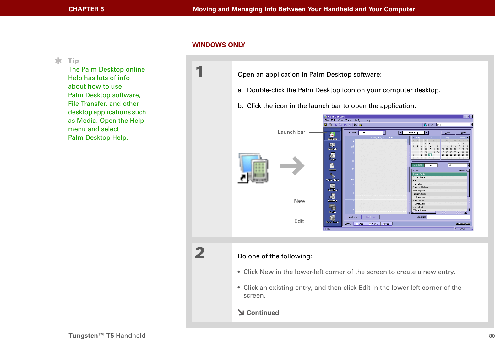Screen dimensions: 495x339
Task: Select the Tech Support contact
Action: 439,191
